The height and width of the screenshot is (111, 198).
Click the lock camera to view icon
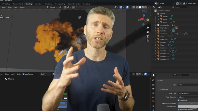pos(148,41)
